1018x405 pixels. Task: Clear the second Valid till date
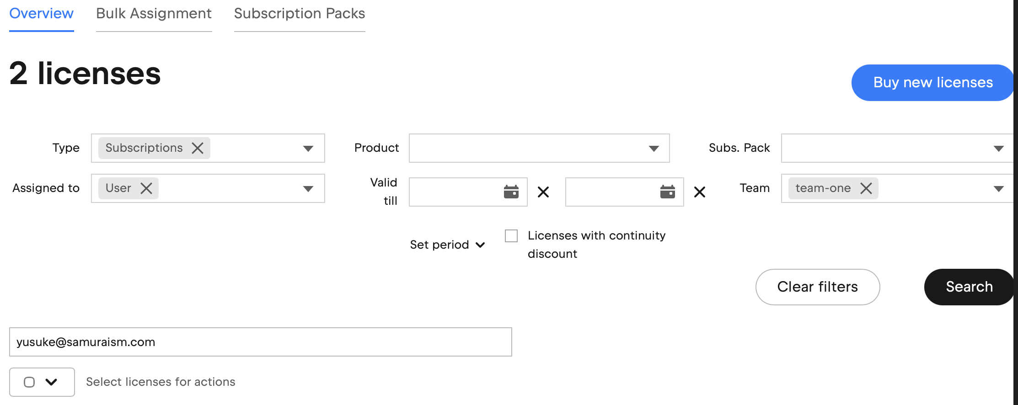coord(700,192)
